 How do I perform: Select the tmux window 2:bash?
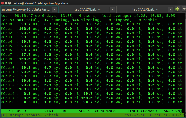[51, 115]
